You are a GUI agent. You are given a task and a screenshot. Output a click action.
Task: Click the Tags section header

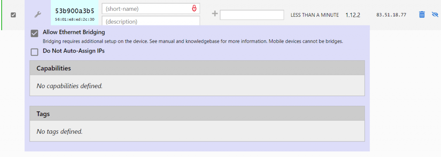coord(197,114)
